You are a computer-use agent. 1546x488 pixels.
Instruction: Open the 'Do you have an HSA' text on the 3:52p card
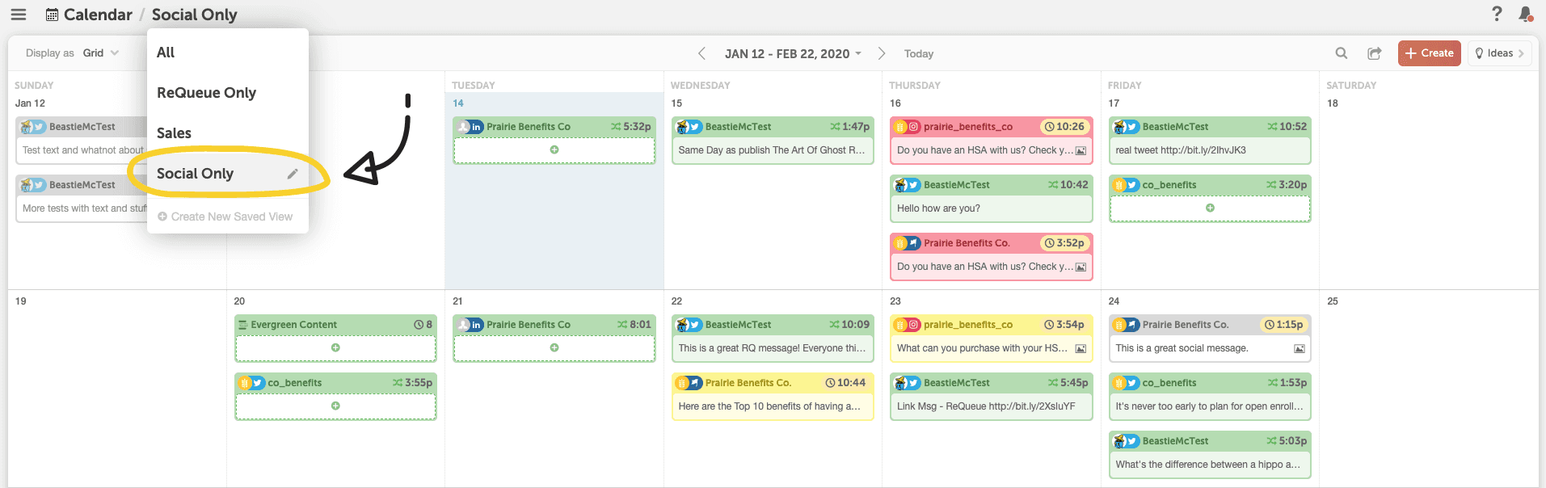click(984, 267)
